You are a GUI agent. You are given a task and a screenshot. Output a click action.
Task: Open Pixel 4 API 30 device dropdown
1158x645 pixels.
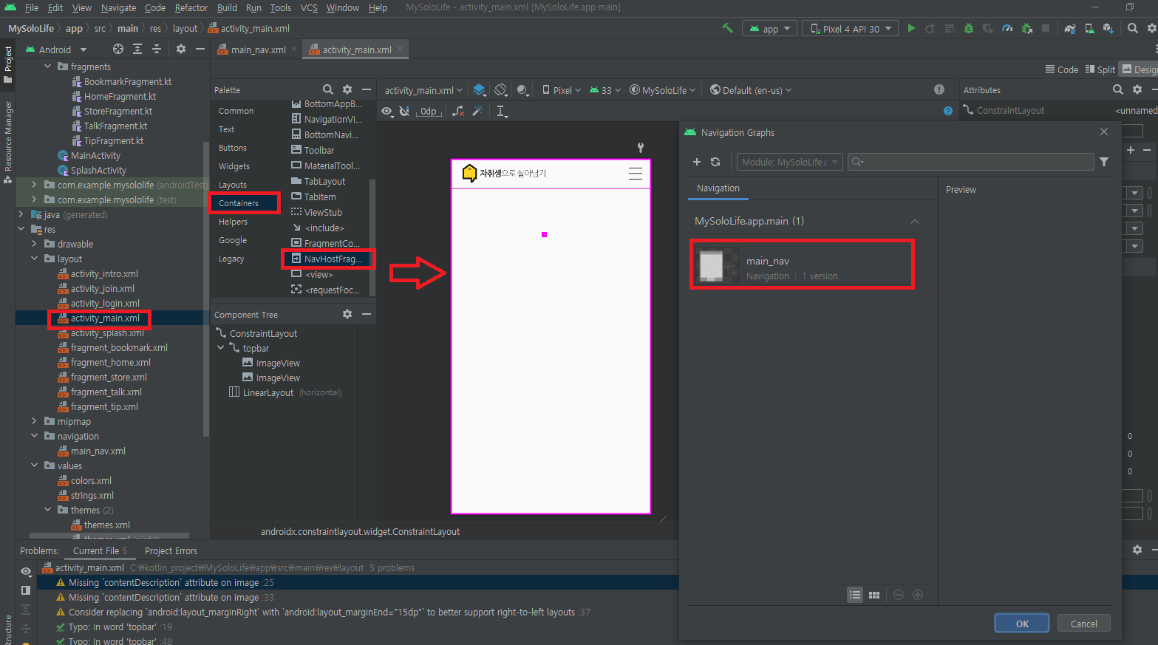(x=851, y=29)
